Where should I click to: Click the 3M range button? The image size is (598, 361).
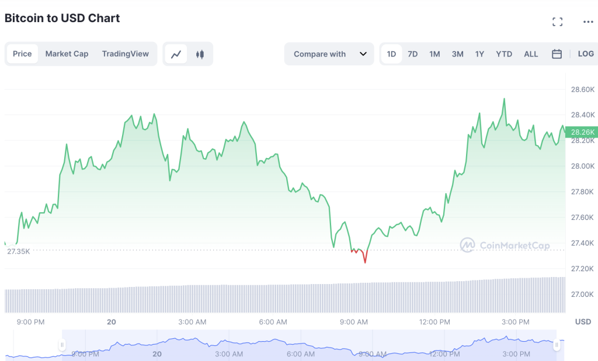click(x=457, y=54)
